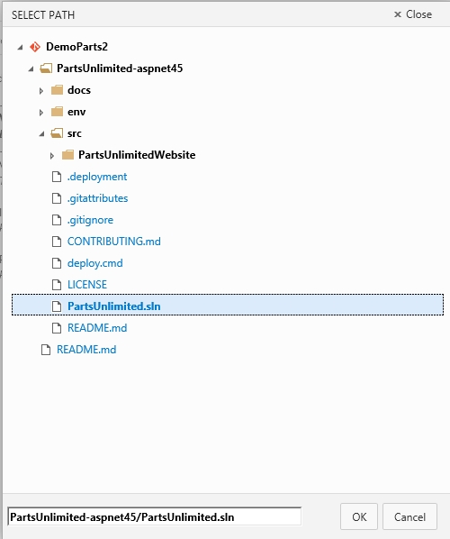The height and width of the screenshot is (539, 450).
Task: Expand the docs folder
Action: tap(41, 91)
